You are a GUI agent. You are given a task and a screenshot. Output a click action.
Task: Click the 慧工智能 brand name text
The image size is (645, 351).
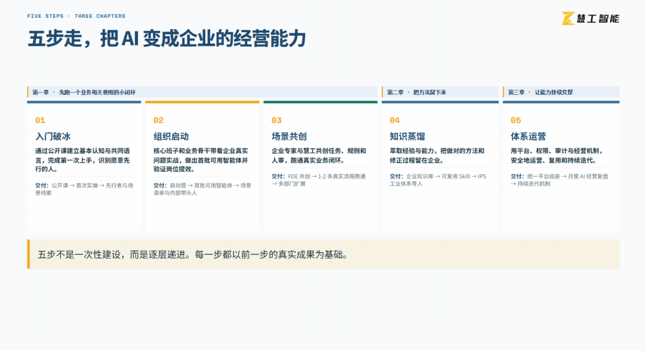pyautogui.click(x=598, y=19)
